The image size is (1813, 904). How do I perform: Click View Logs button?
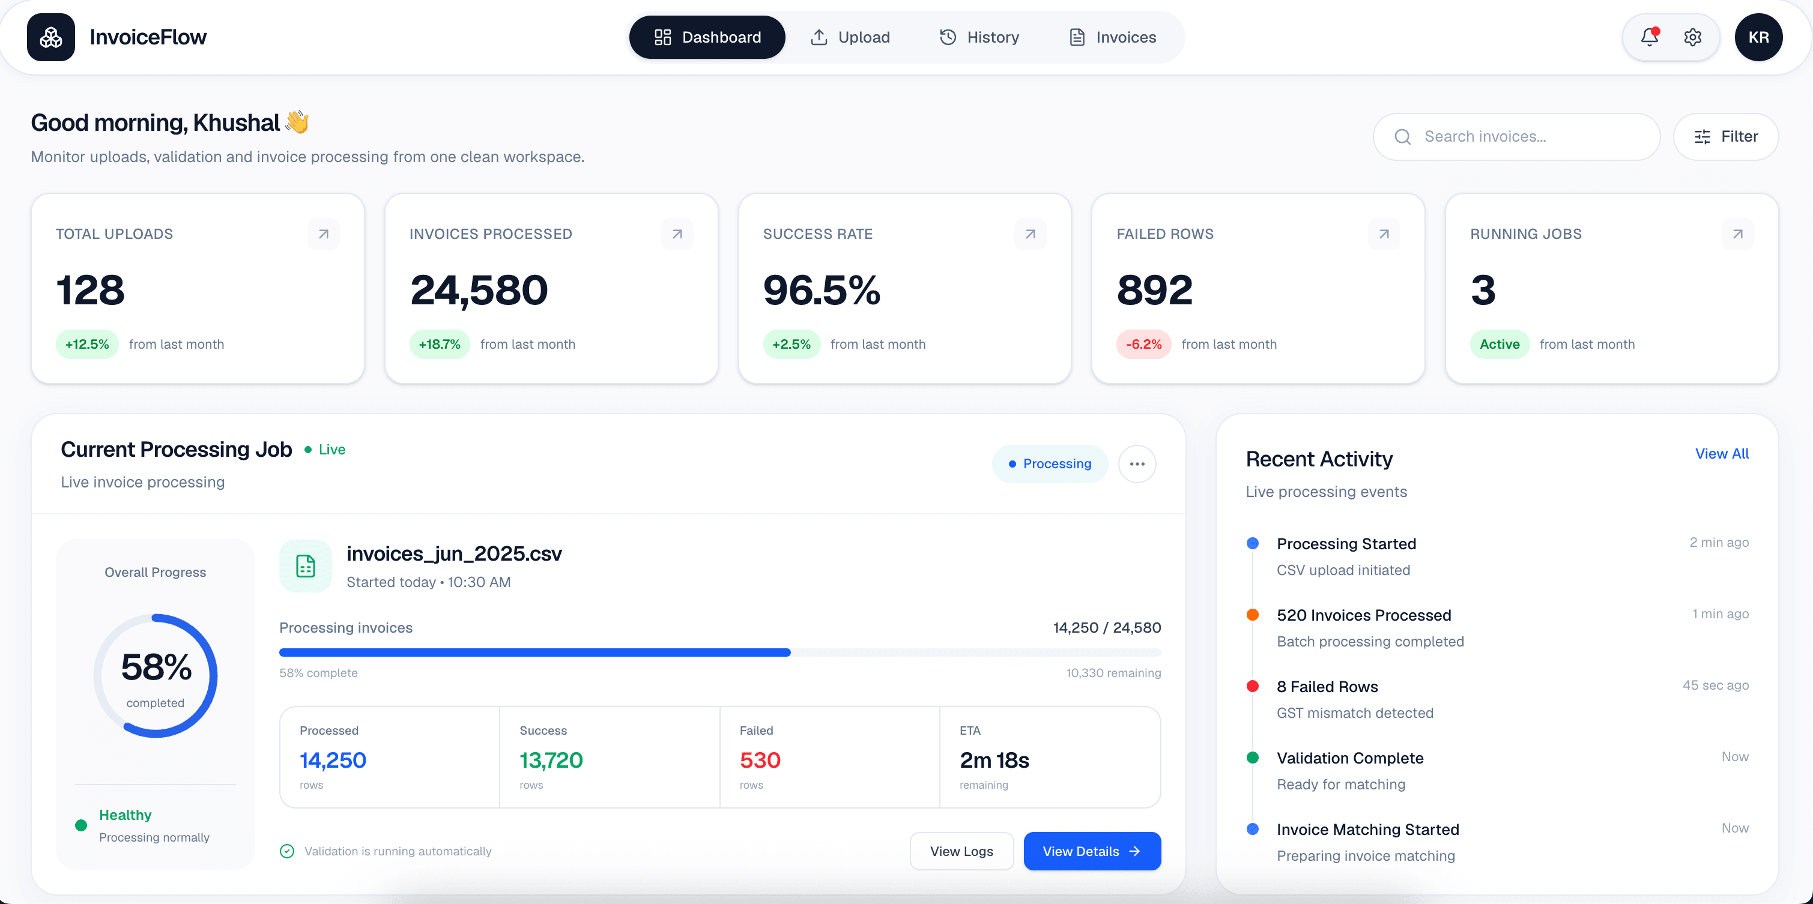961,851
